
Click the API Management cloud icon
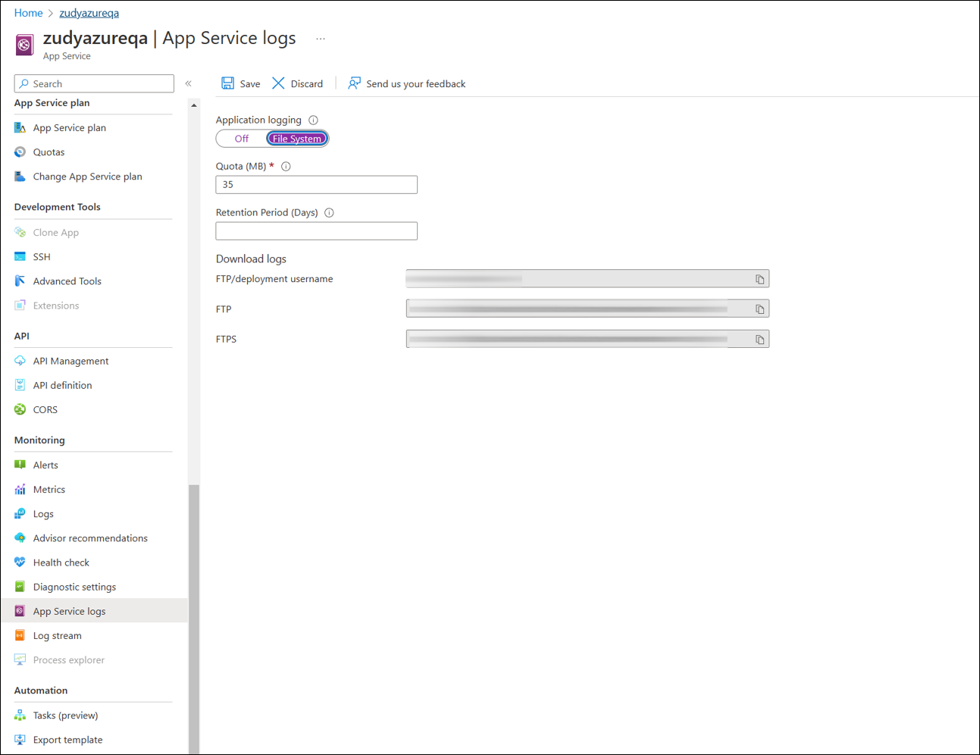(x=20, y=361)
